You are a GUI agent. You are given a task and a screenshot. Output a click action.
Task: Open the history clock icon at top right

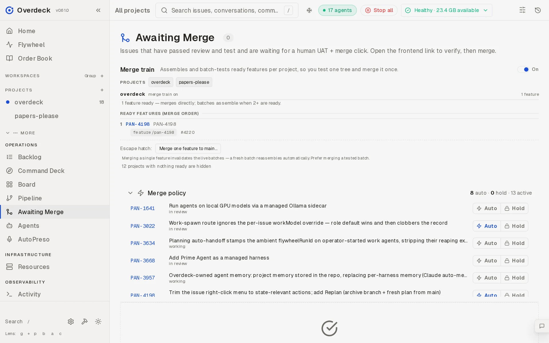[x=538, y=10]
